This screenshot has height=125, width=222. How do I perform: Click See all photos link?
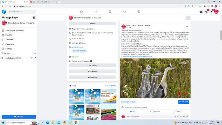[111, 86]
